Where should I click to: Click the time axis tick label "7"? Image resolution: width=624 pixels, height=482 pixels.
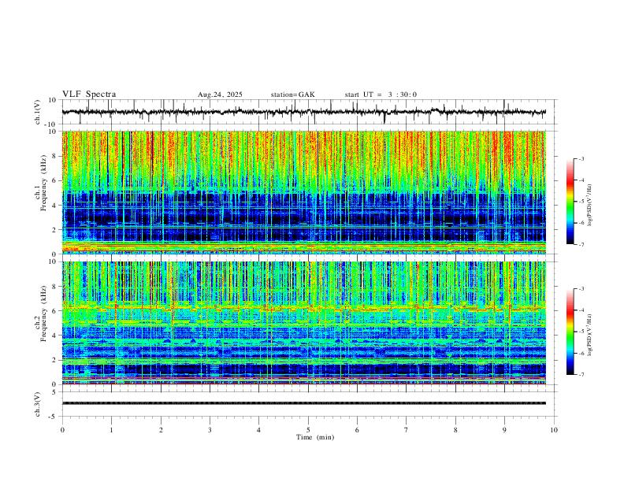tap(407, 430)
